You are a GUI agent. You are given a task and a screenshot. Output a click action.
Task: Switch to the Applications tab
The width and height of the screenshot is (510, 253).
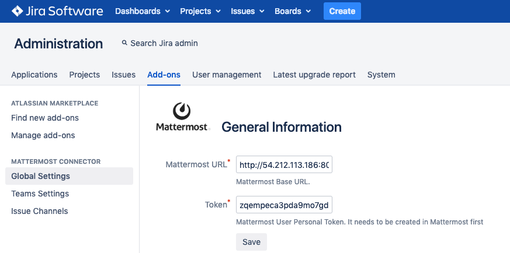click(x=34, y=75)
